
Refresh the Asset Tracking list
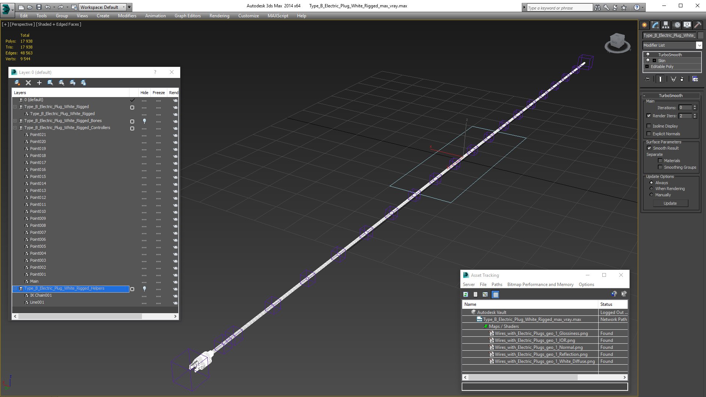(466, 294)
